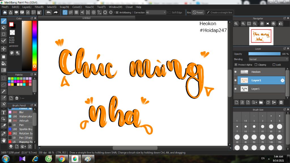Screen dimensions: 290x163
Task: Toggle AntiAliasing checkbox
Action: (x=117, y=12)
